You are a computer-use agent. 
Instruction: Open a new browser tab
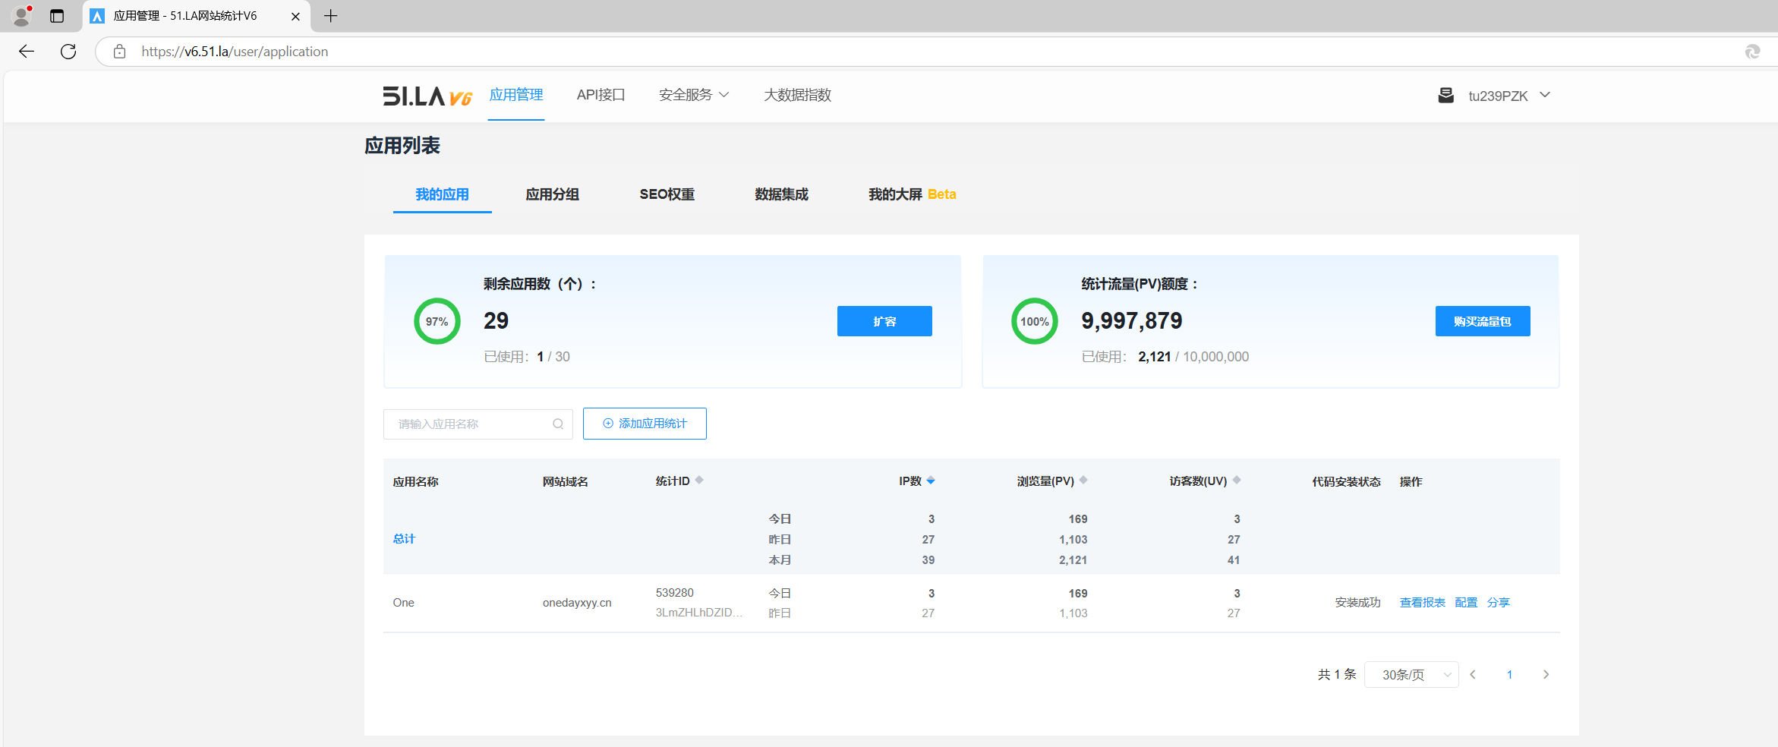pos(331,16)
